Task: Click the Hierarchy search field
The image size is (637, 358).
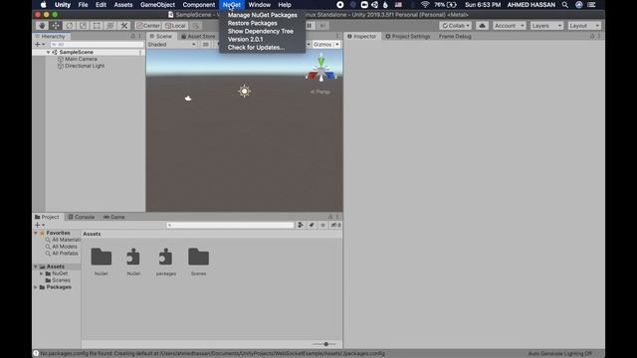Action: pos(97,44)
